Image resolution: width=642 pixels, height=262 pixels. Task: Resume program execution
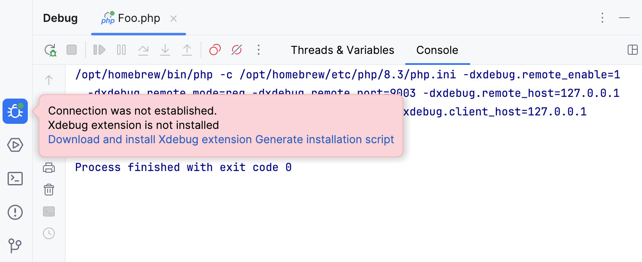[x=99, y=50]
